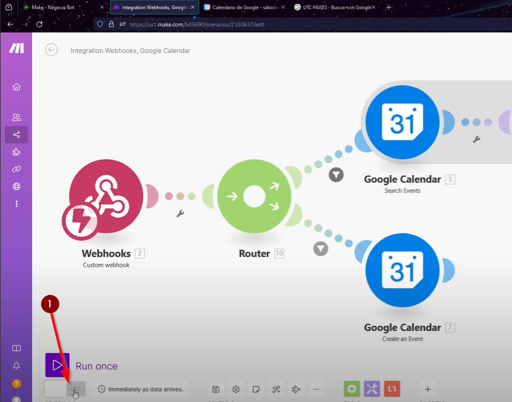Click the permissions icon in address bar

click(122, 24)
